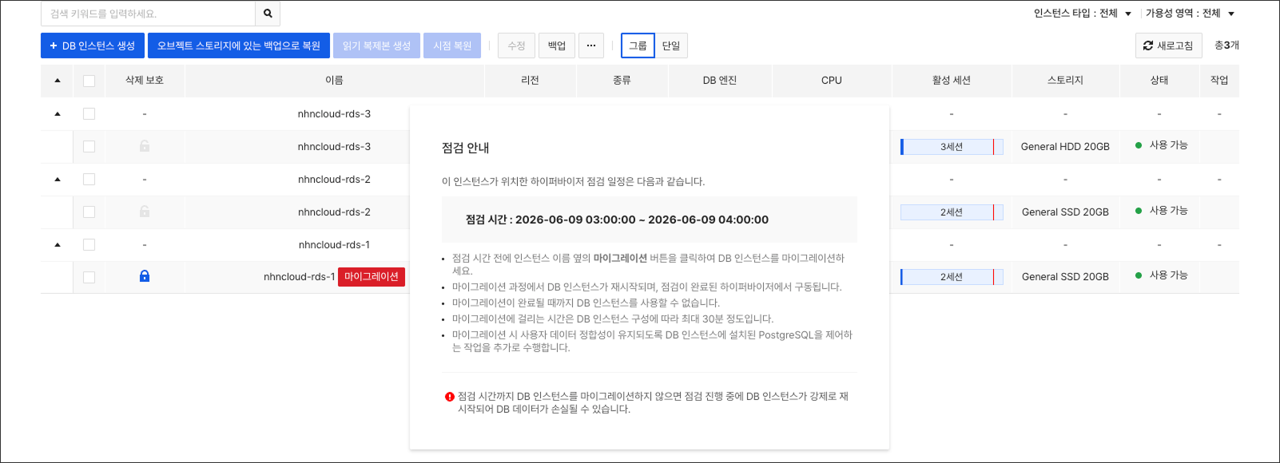Click the search keyword input field
Screen dimensions: 1280x463
click(148, 14)
